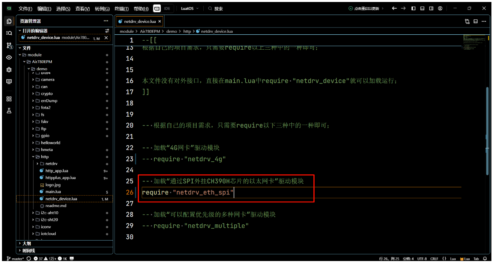Click the demo breadcrumb segment
493x263 pixels.
[171, 31]
